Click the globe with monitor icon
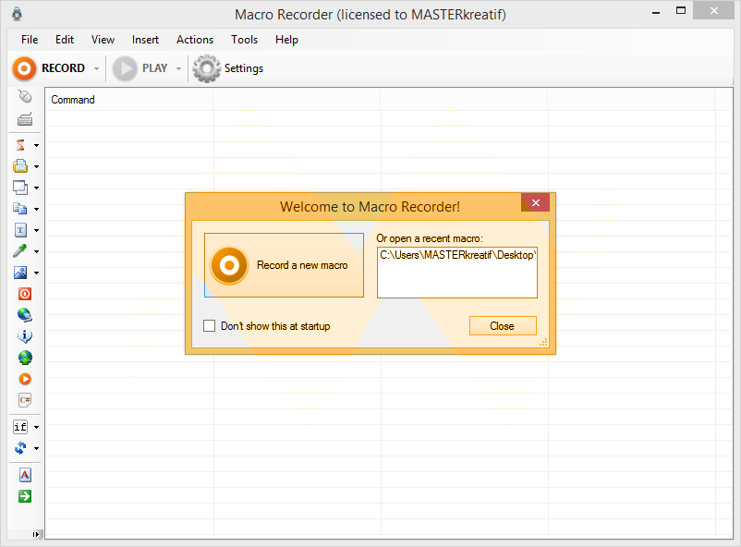The width and height of the screenshot is (741, 547). click(x=25, y=315)
